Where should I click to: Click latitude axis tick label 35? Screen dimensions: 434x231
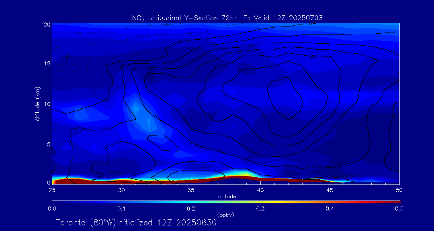pyautogui.click(x=191, y=190)
